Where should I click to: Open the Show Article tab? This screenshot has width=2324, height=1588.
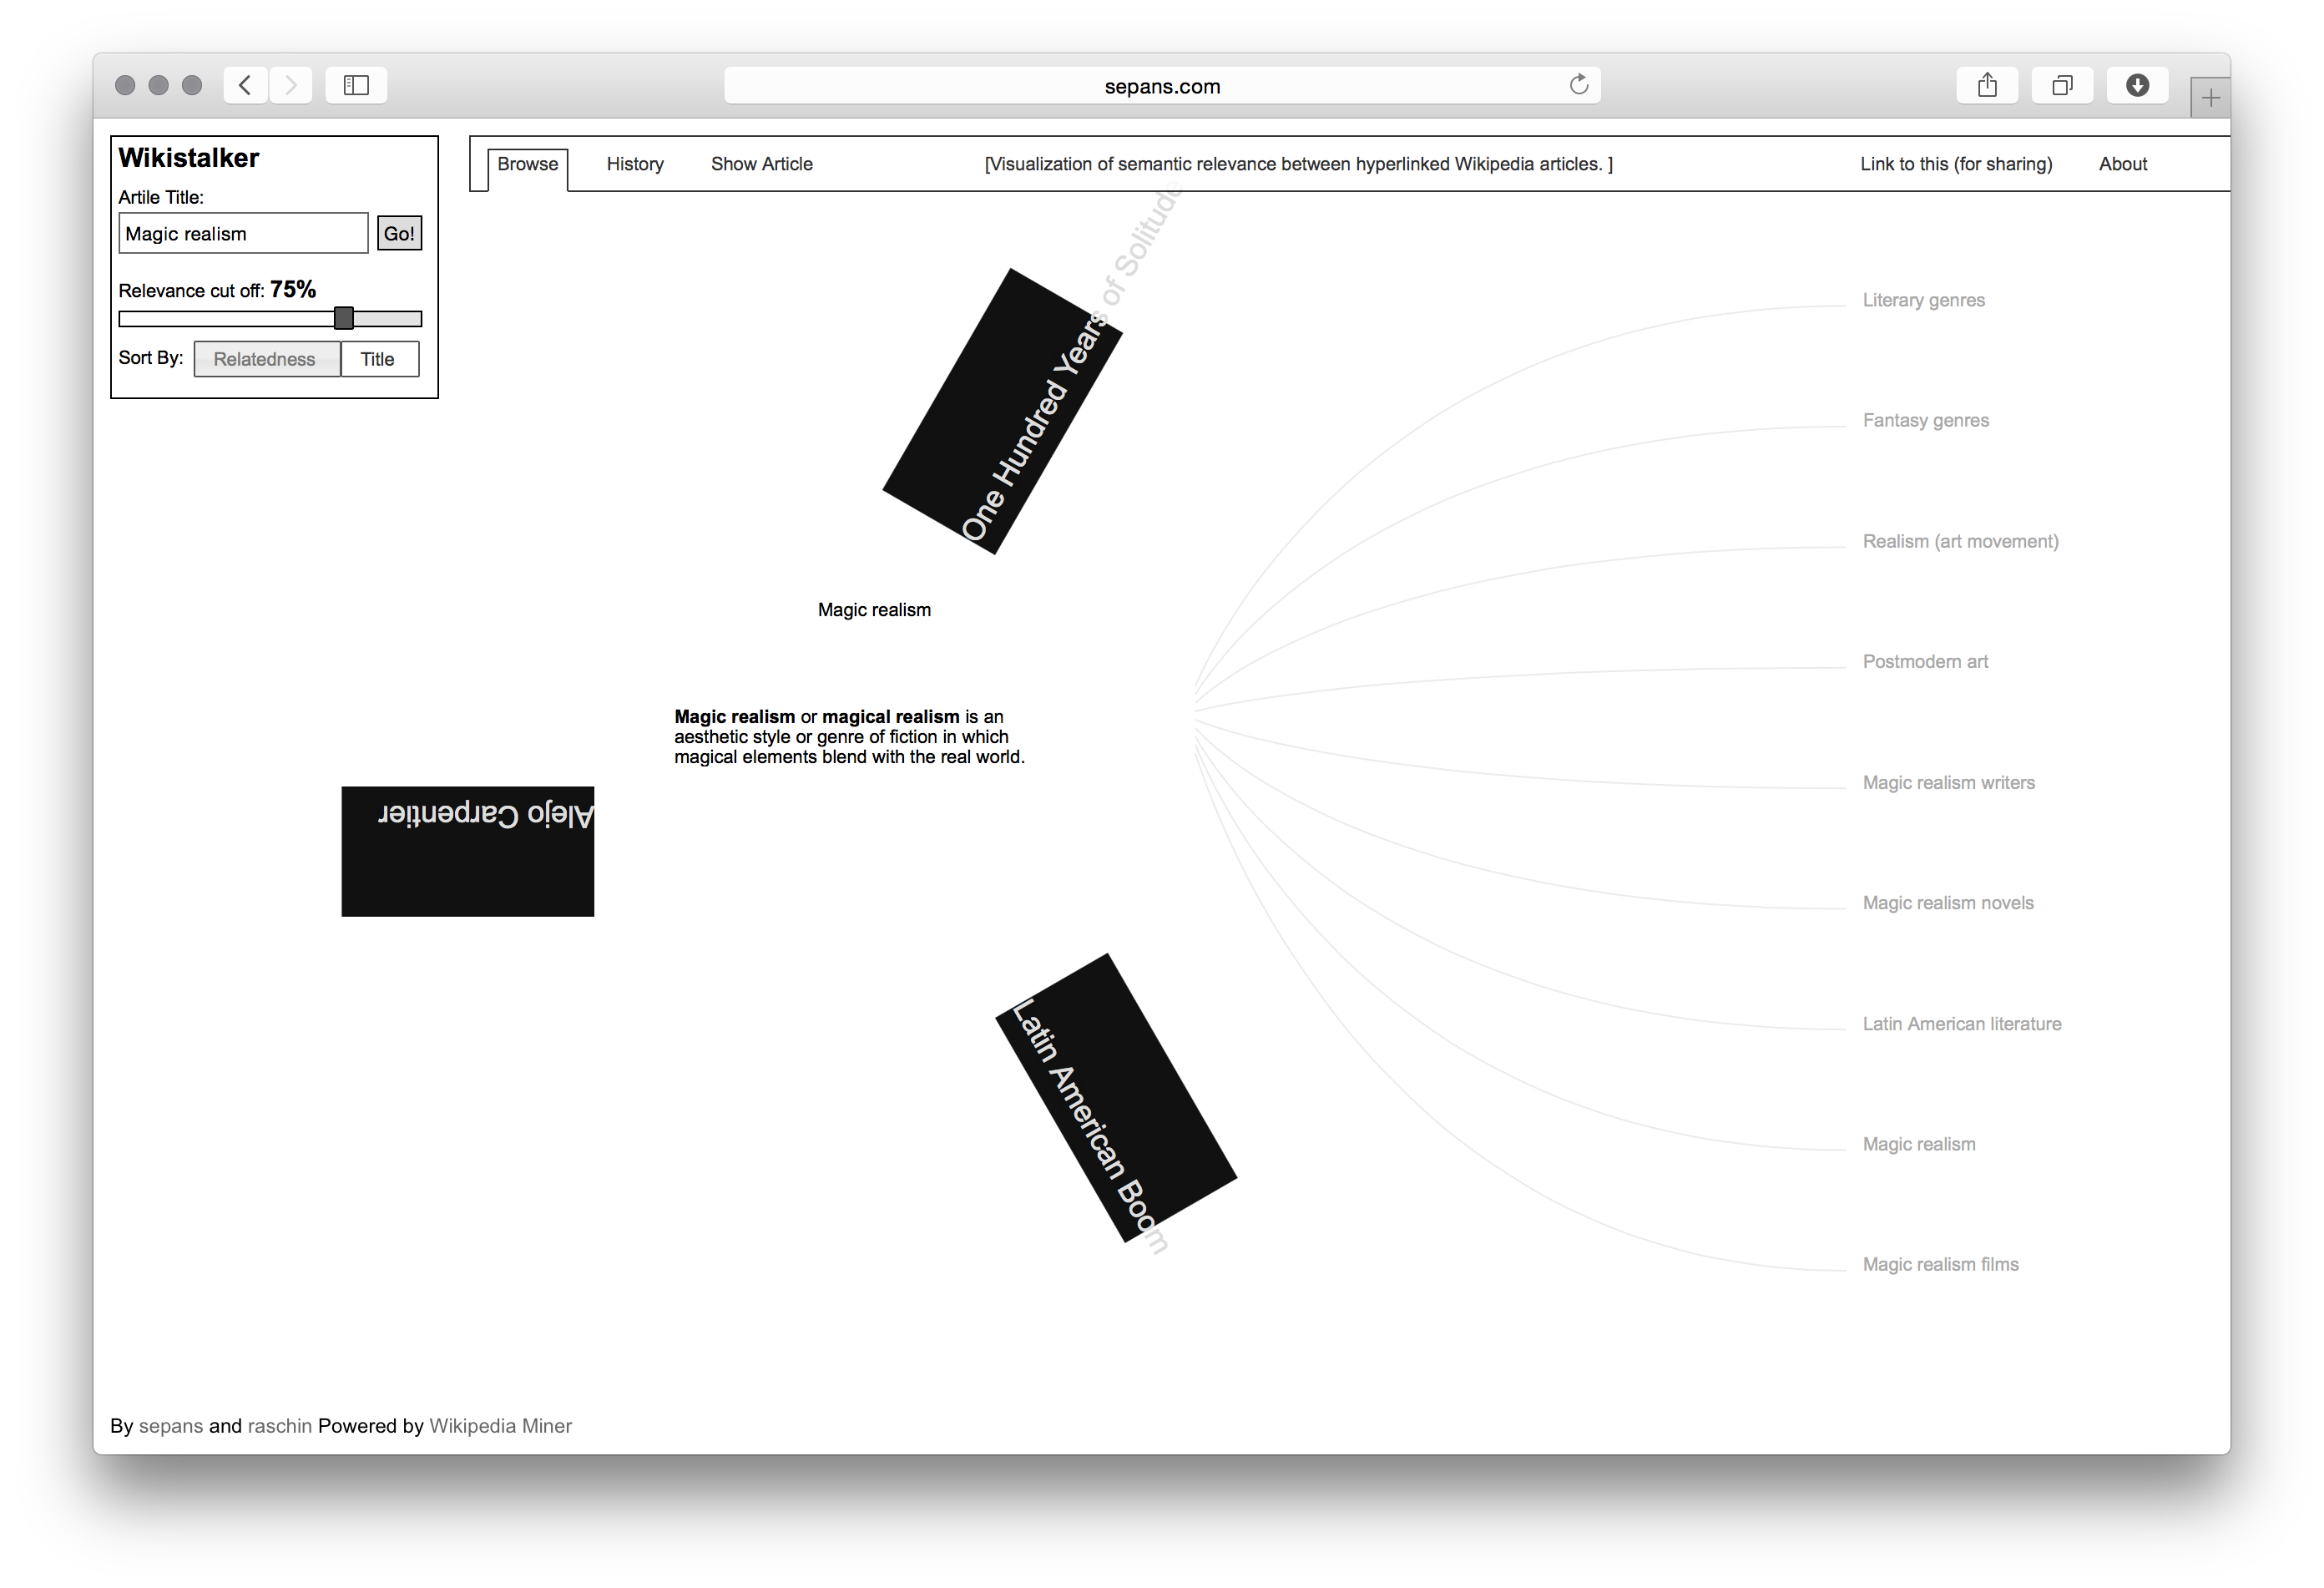761,164
